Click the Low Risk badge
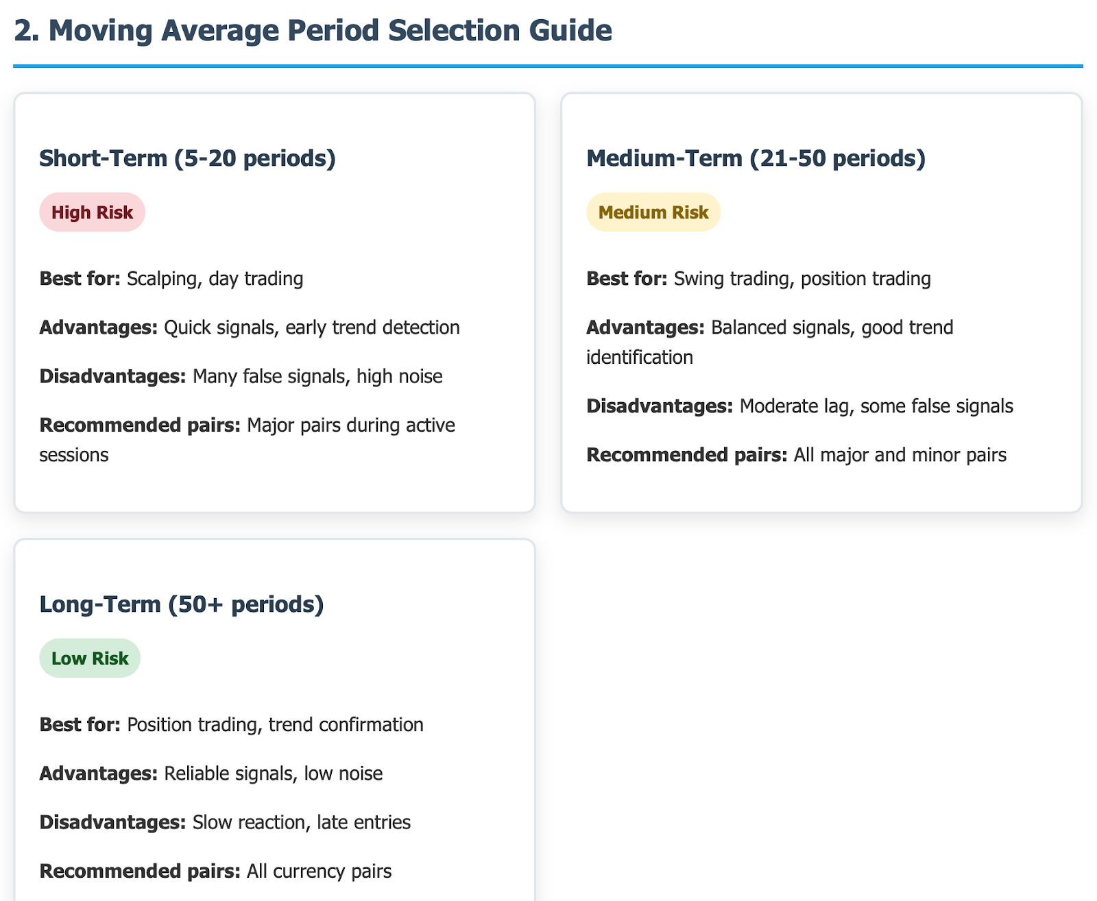 click(x=90, y=658)
